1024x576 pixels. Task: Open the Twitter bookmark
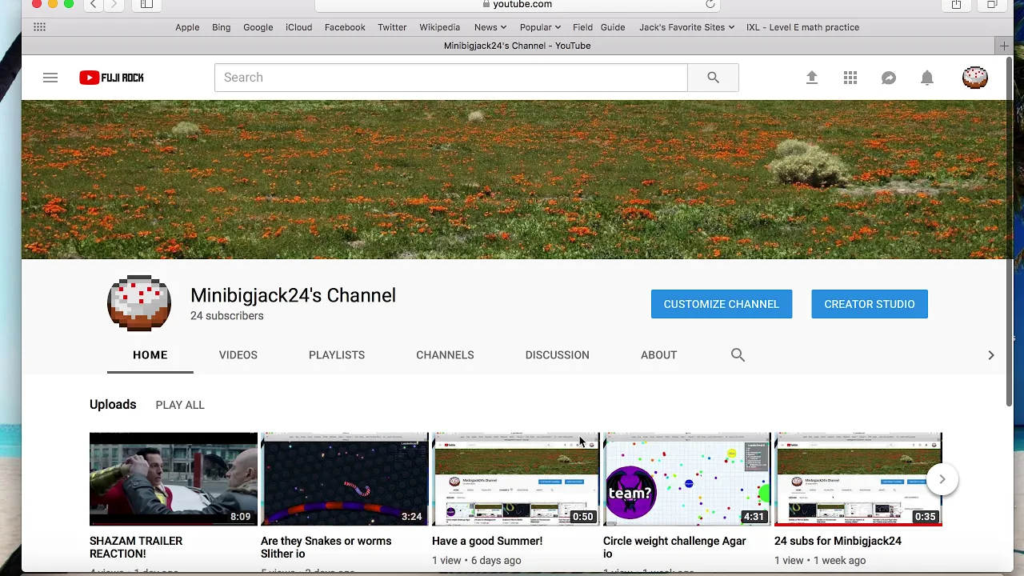[392, 27]
